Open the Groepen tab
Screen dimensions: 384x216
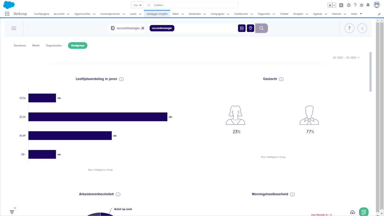(x=298, y=14)
